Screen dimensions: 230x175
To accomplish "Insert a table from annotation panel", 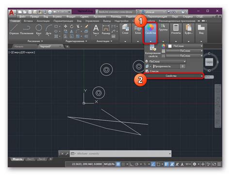I will [x=114, y=36].
